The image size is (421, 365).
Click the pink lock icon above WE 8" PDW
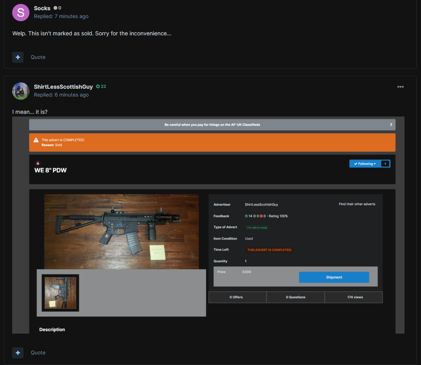click(x=38, y=163)
